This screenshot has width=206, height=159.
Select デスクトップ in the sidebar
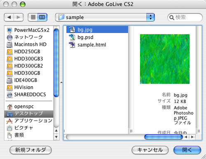(x=29, y=114)
